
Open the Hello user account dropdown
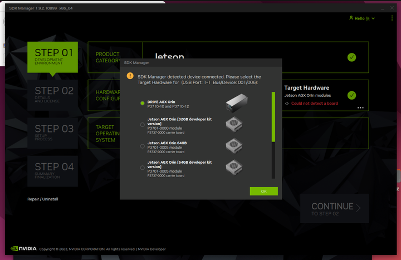(362, 18)
